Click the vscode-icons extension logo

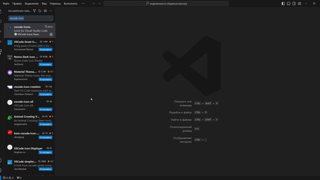[x=10, y=28]
